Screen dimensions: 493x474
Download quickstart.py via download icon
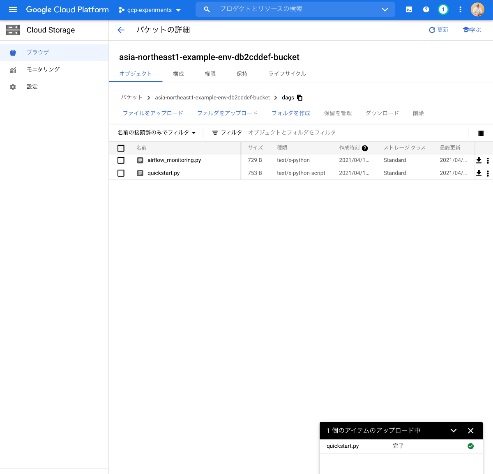click(x=479, y=173)
